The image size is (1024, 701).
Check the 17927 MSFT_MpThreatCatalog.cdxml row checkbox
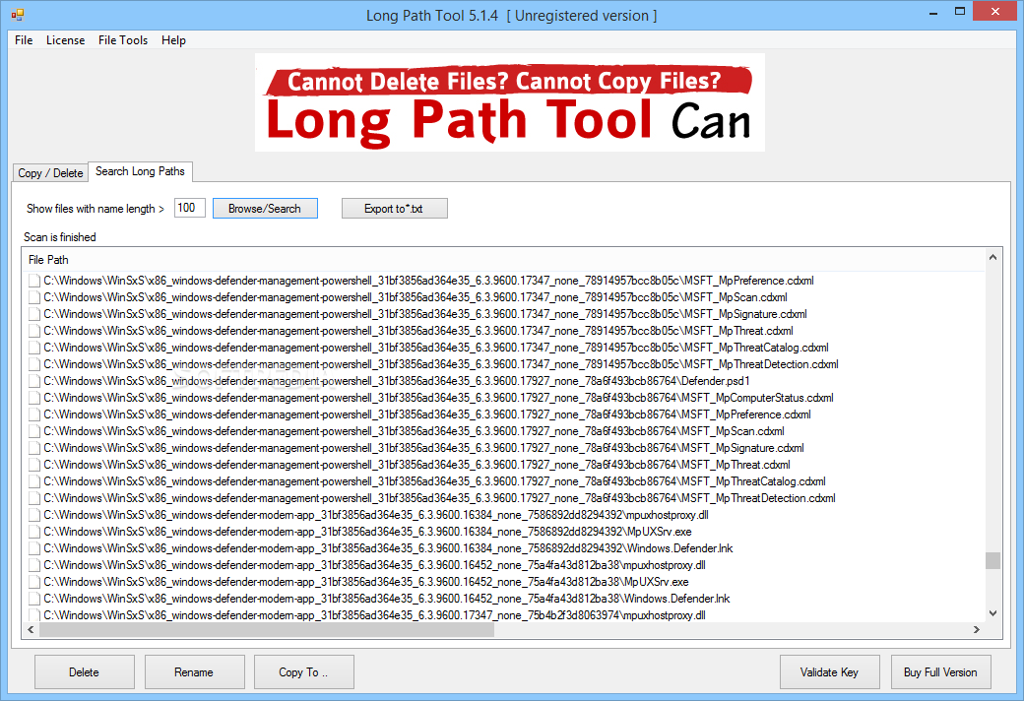(x=34, y=482)
